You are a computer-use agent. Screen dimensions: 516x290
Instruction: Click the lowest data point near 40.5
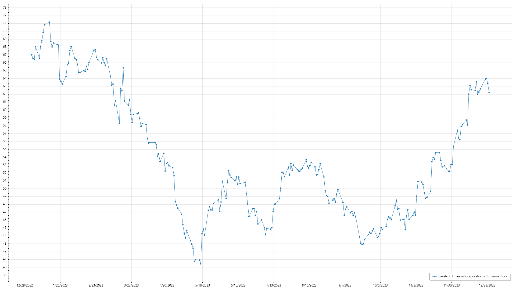[x=201, y=264]
